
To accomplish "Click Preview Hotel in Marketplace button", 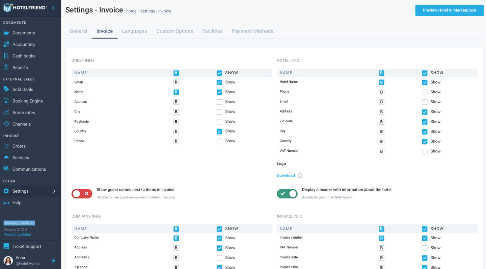I will click(x=449, y=10).
